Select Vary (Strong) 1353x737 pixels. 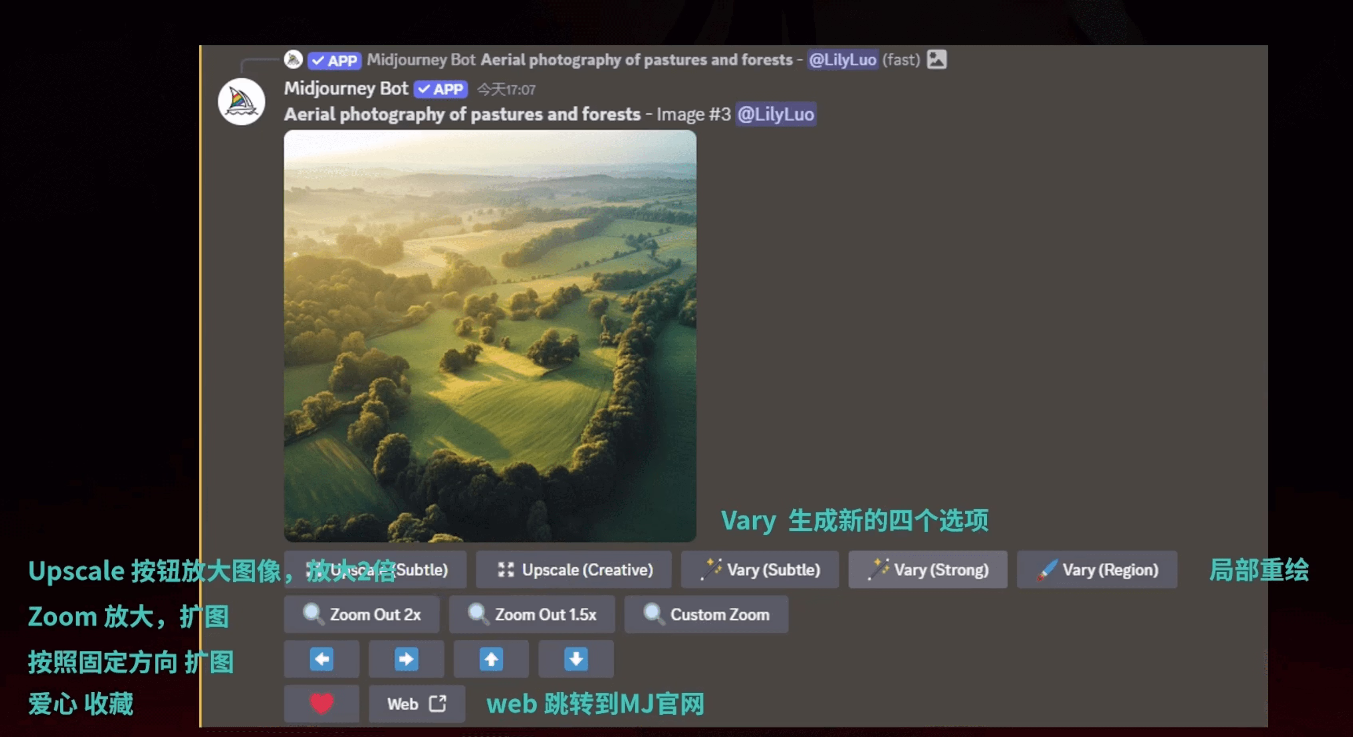[928, 570]
